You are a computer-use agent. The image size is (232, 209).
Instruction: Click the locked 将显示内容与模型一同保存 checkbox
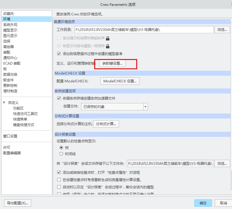[59, 46]
